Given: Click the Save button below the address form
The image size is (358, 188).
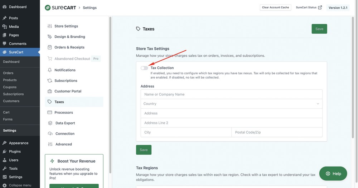Looking at the screenshot, I should [144, 150].
